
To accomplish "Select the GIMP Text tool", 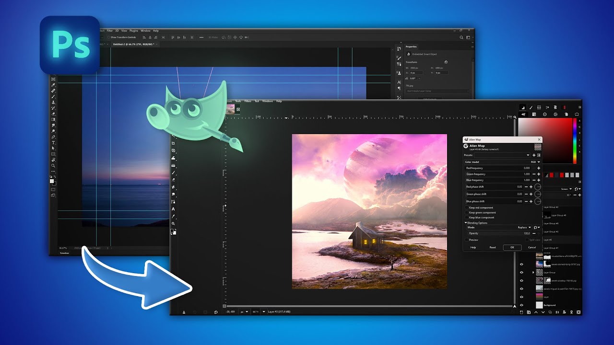I will tap(173, 209).
